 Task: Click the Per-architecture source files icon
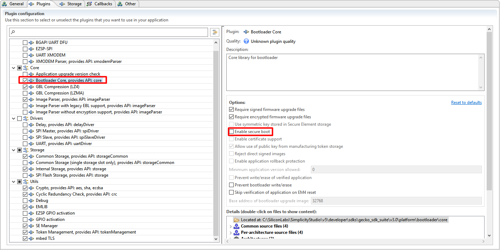tap(236, 232)
